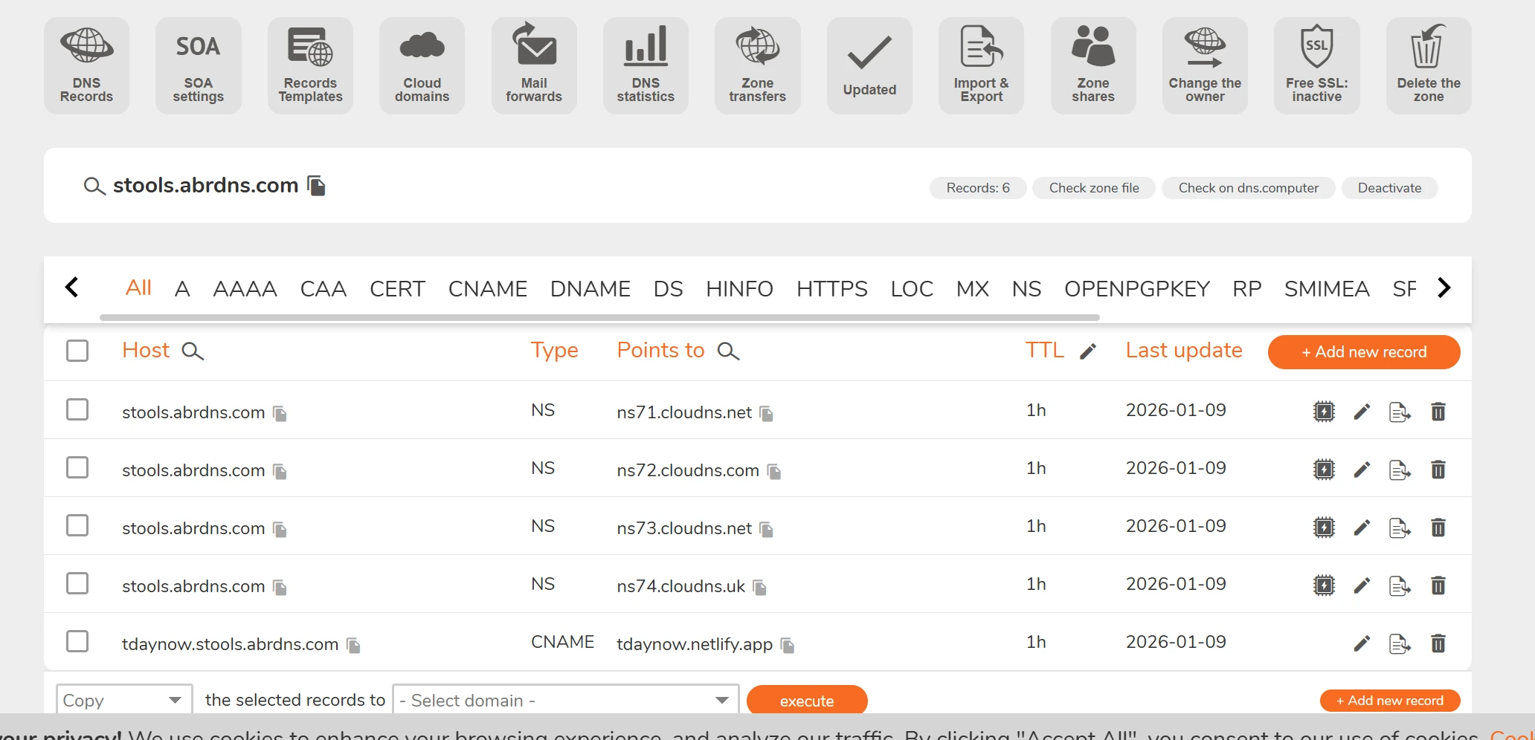Viewport: 1535px width, 740px height.
Task: Tick the select-all records checkbox
Action: point(77,351)
